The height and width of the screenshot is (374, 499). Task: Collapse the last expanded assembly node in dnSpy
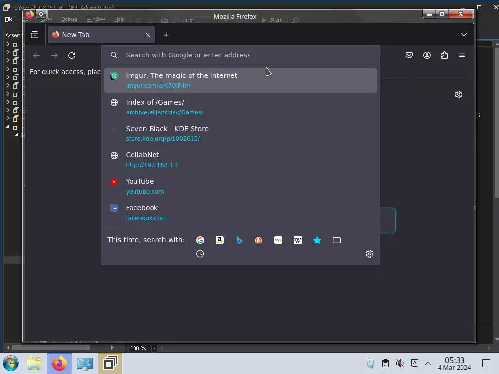click(8, 127)
